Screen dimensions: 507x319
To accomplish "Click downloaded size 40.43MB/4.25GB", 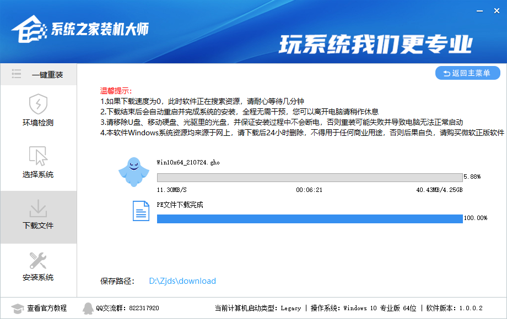I will pos(439,190).
